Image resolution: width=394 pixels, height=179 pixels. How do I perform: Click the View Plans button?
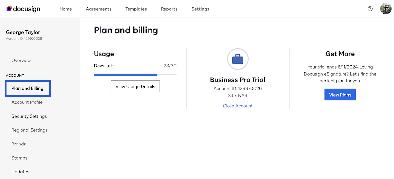340,95
